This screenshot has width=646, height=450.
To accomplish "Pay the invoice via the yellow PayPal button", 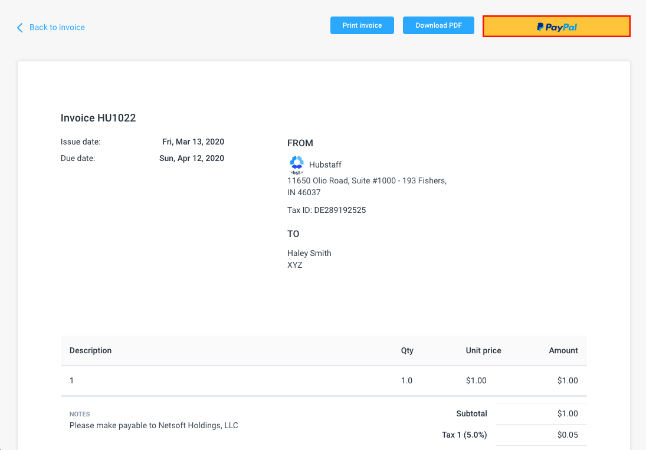I will tap(556, 26).
